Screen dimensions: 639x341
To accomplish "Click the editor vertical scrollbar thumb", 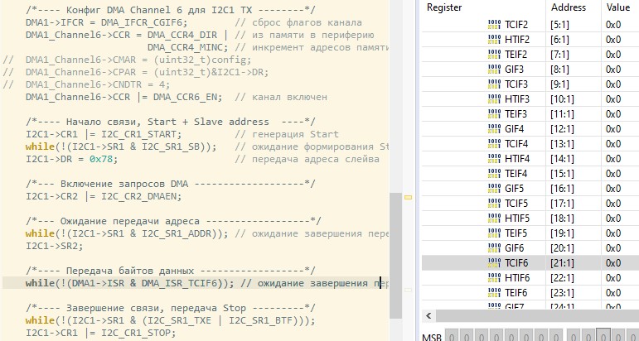I will pos(396,215).
